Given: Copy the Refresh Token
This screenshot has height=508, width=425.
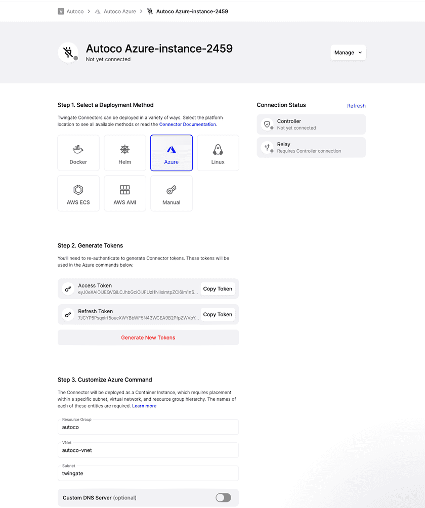Looking at the screenshot, I should (218, 314).
